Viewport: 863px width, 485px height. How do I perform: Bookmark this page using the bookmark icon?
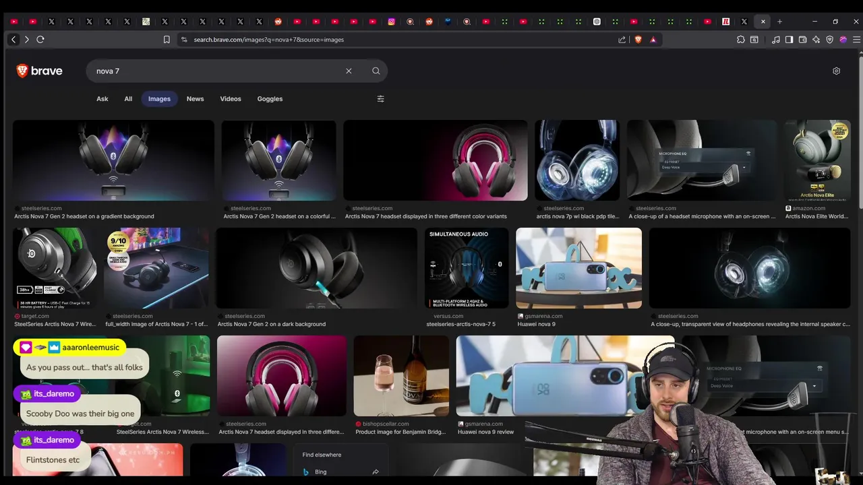(167, 40)
